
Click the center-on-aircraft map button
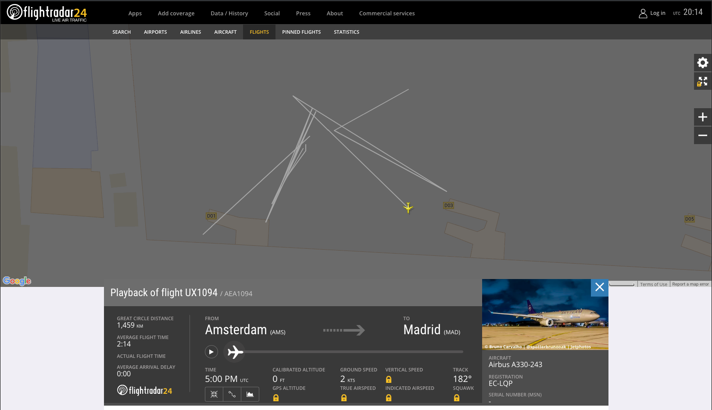[x=214, y=394]
